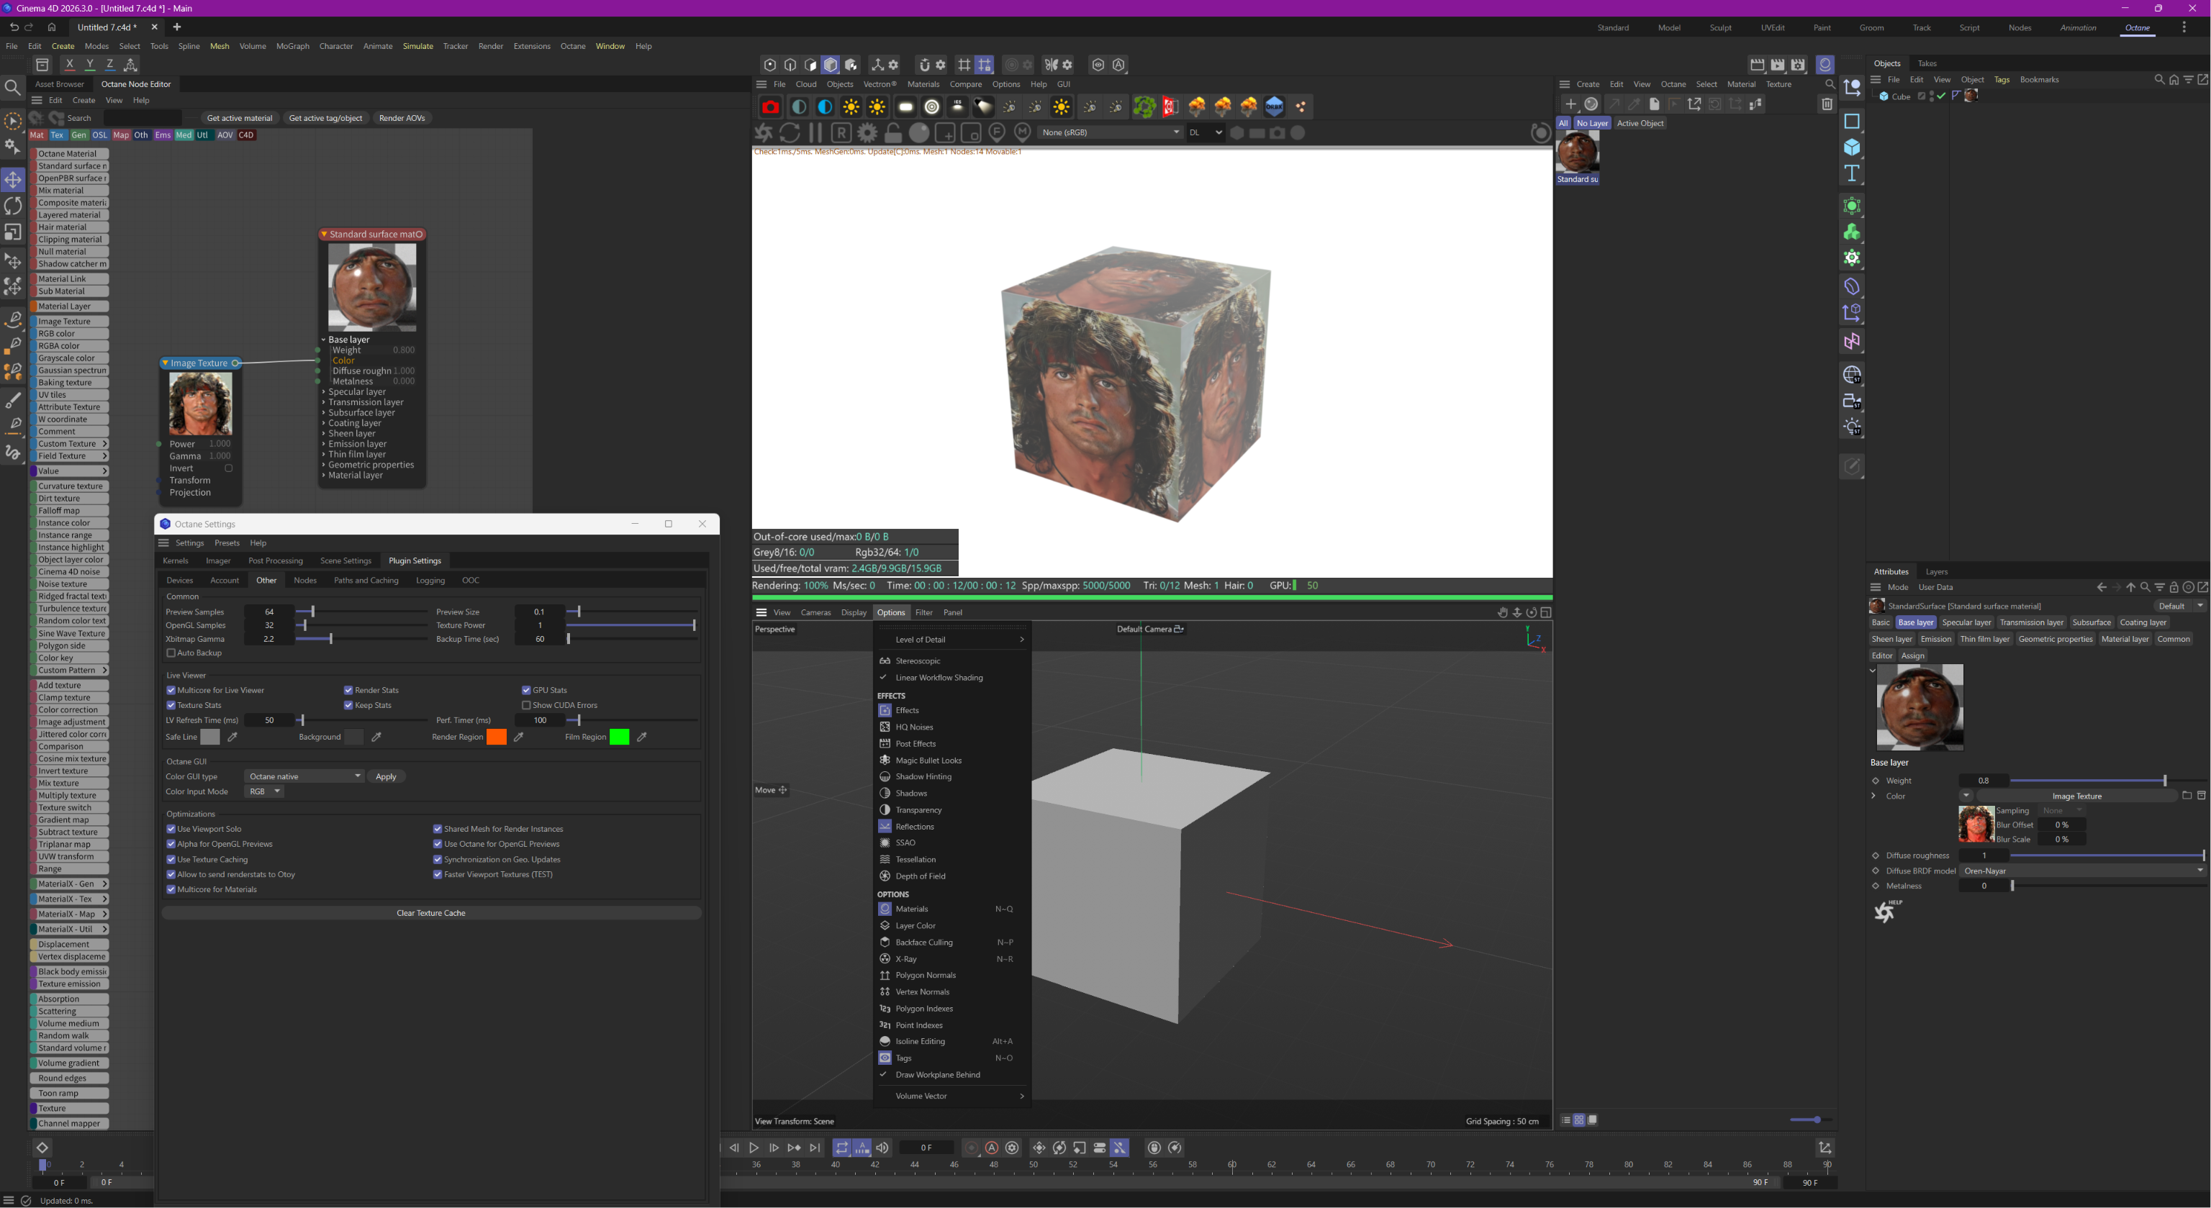Viewport: 2211px width, 1208px height.
Task: Open the Simulate menu
Action: click(418, 46)
